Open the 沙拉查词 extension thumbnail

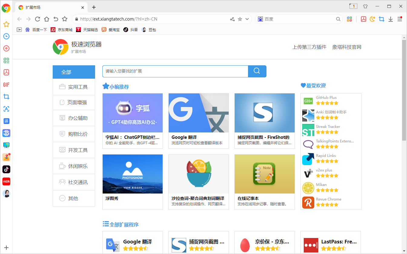tap(199, 174)
